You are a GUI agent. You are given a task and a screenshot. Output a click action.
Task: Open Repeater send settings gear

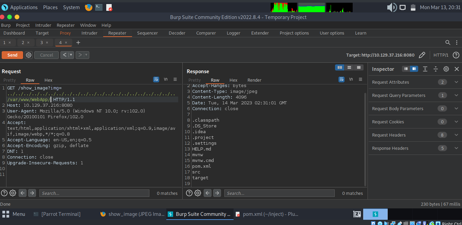point(29,55)
